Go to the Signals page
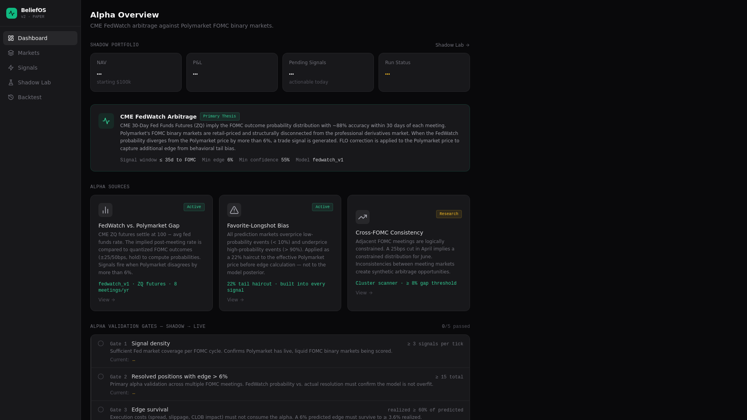Screen dimensions: 747x420 pyautogui.click(x=40, y=68)
